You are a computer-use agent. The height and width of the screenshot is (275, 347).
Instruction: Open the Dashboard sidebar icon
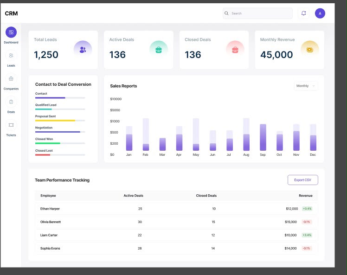tap(11, 32)
